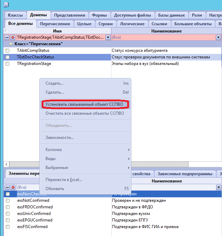Select the TRegistrationStage row name
This screenshot has width=222, height=236.
tap(34, 64)
